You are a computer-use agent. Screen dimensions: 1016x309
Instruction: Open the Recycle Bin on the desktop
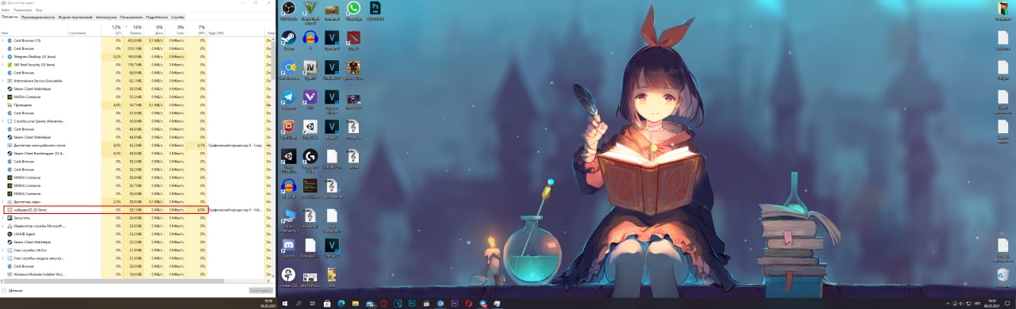coord(1003,276)
